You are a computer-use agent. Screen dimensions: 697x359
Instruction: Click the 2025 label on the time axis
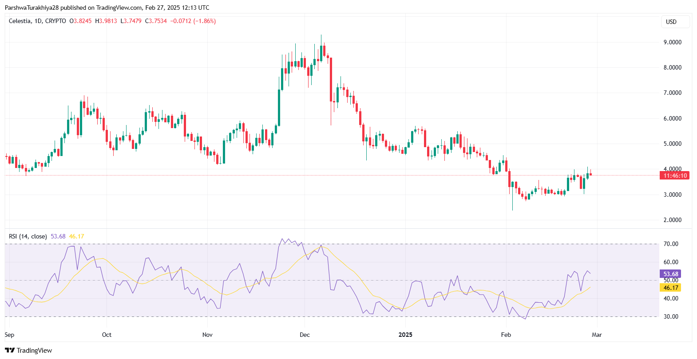(x=405, y=335)
